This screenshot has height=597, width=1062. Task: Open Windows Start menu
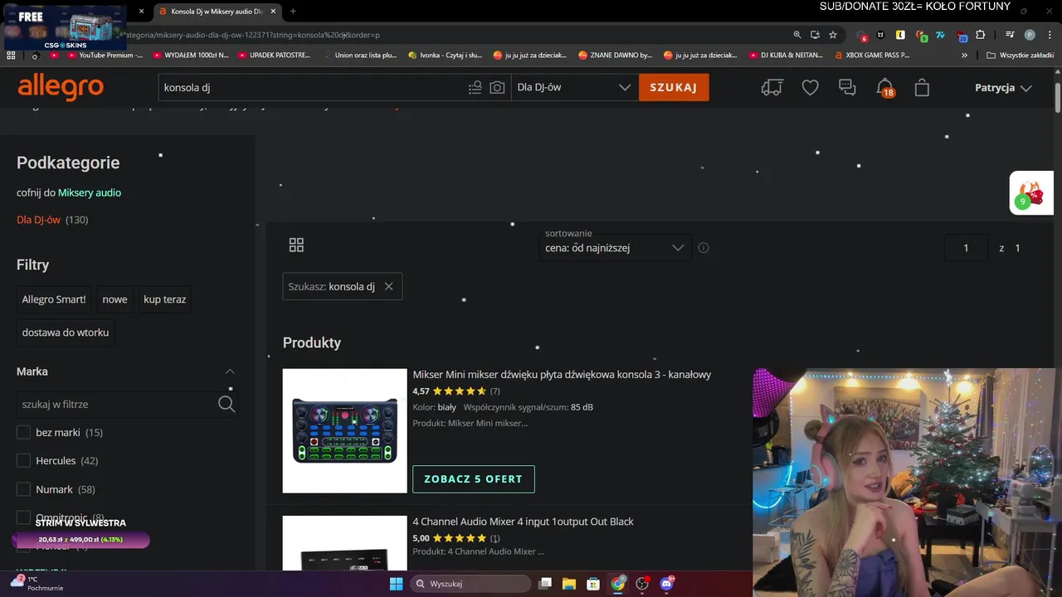pyautogui.click(x=396, y=583)
